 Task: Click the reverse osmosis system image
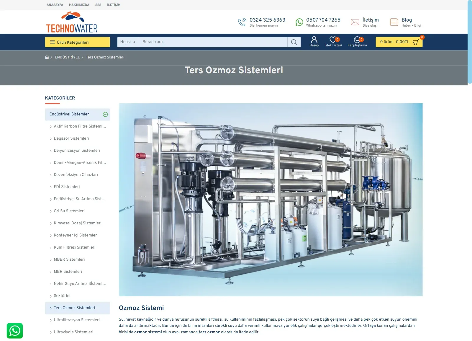tap(271, 200)
